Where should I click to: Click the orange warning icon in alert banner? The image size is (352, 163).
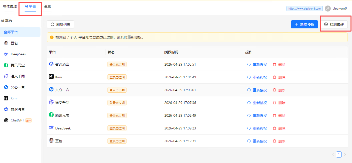[52, 37]
